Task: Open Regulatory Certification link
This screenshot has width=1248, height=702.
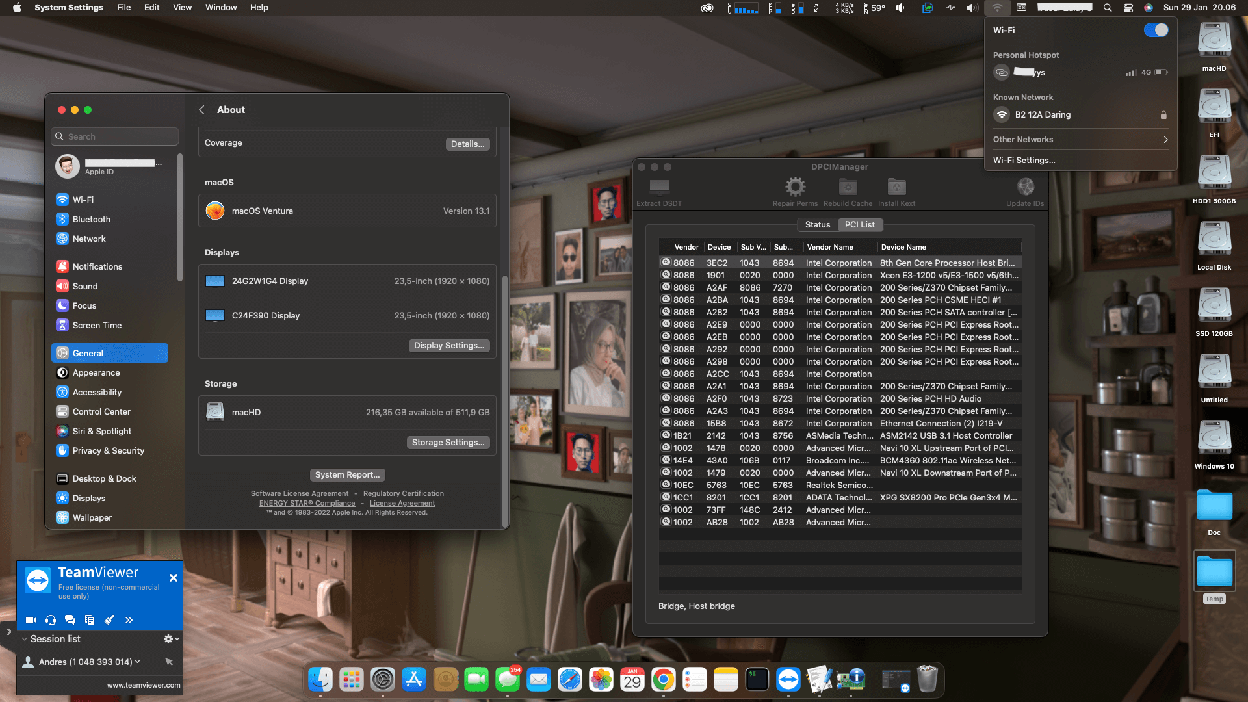Action: (x=404, y=494)
